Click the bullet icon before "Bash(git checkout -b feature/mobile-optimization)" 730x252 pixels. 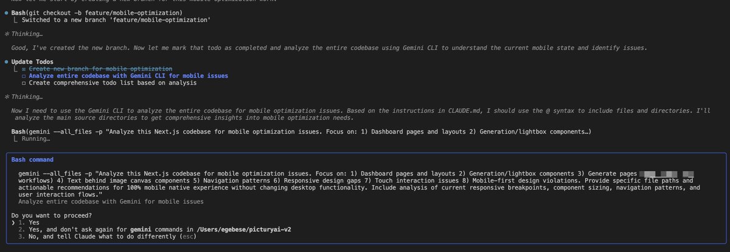[6, 13]
